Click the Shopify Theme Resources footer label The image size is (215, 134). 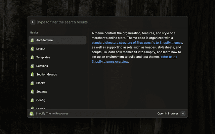pos(52,114)
